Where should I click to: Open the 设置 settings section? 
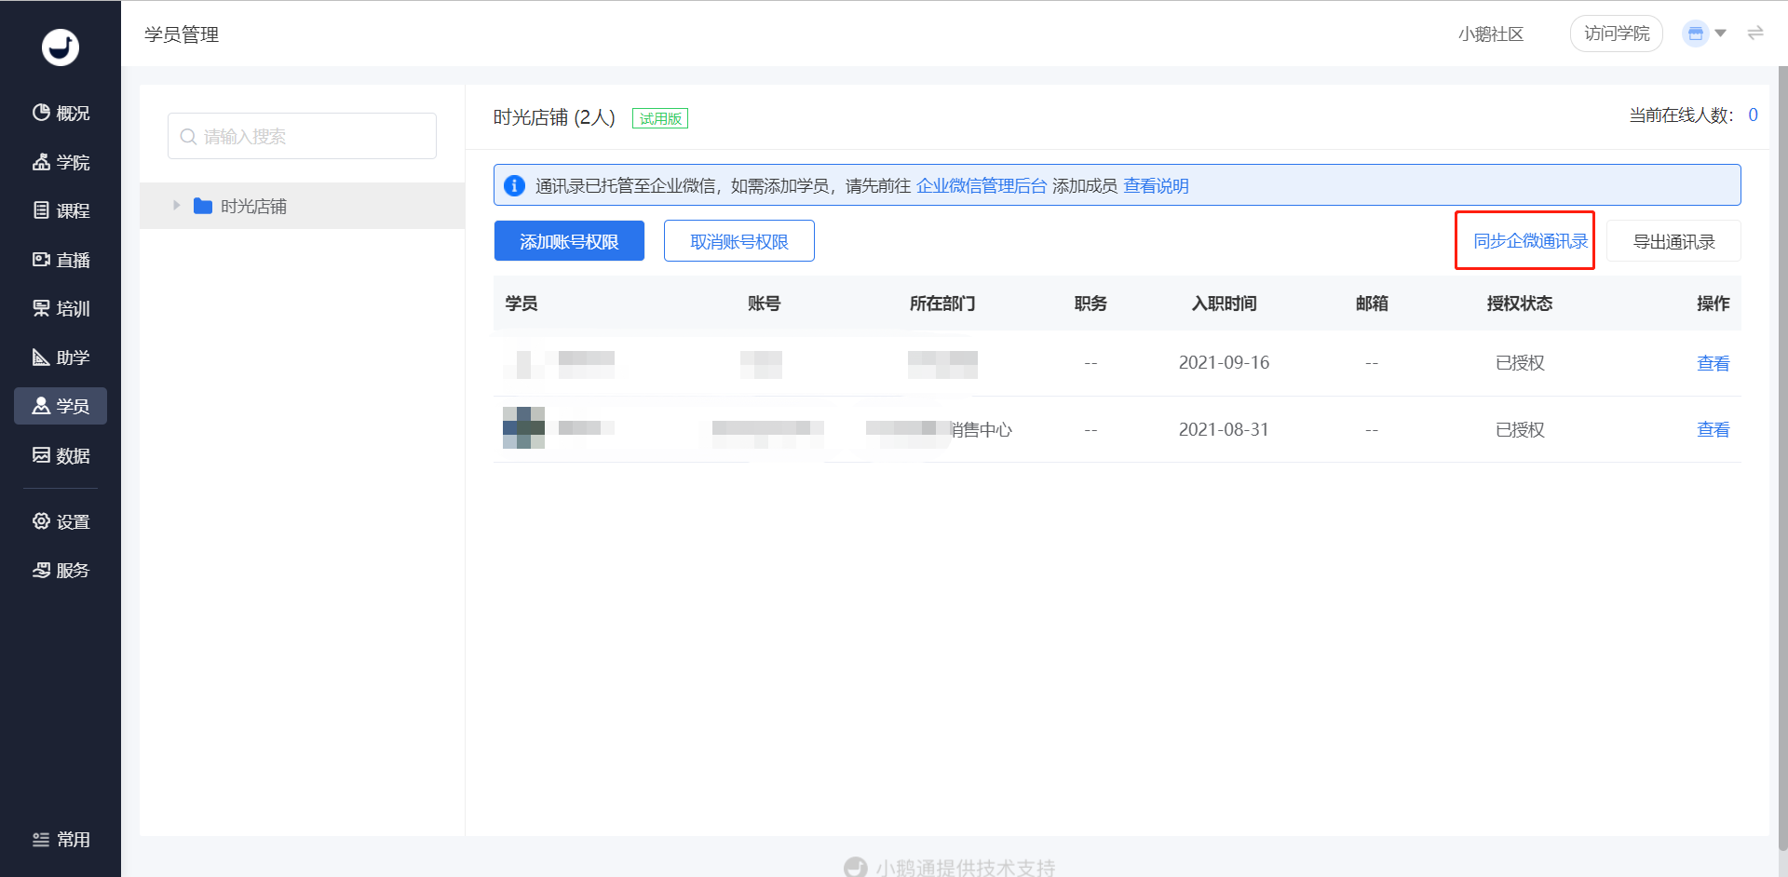click(61, 521)
